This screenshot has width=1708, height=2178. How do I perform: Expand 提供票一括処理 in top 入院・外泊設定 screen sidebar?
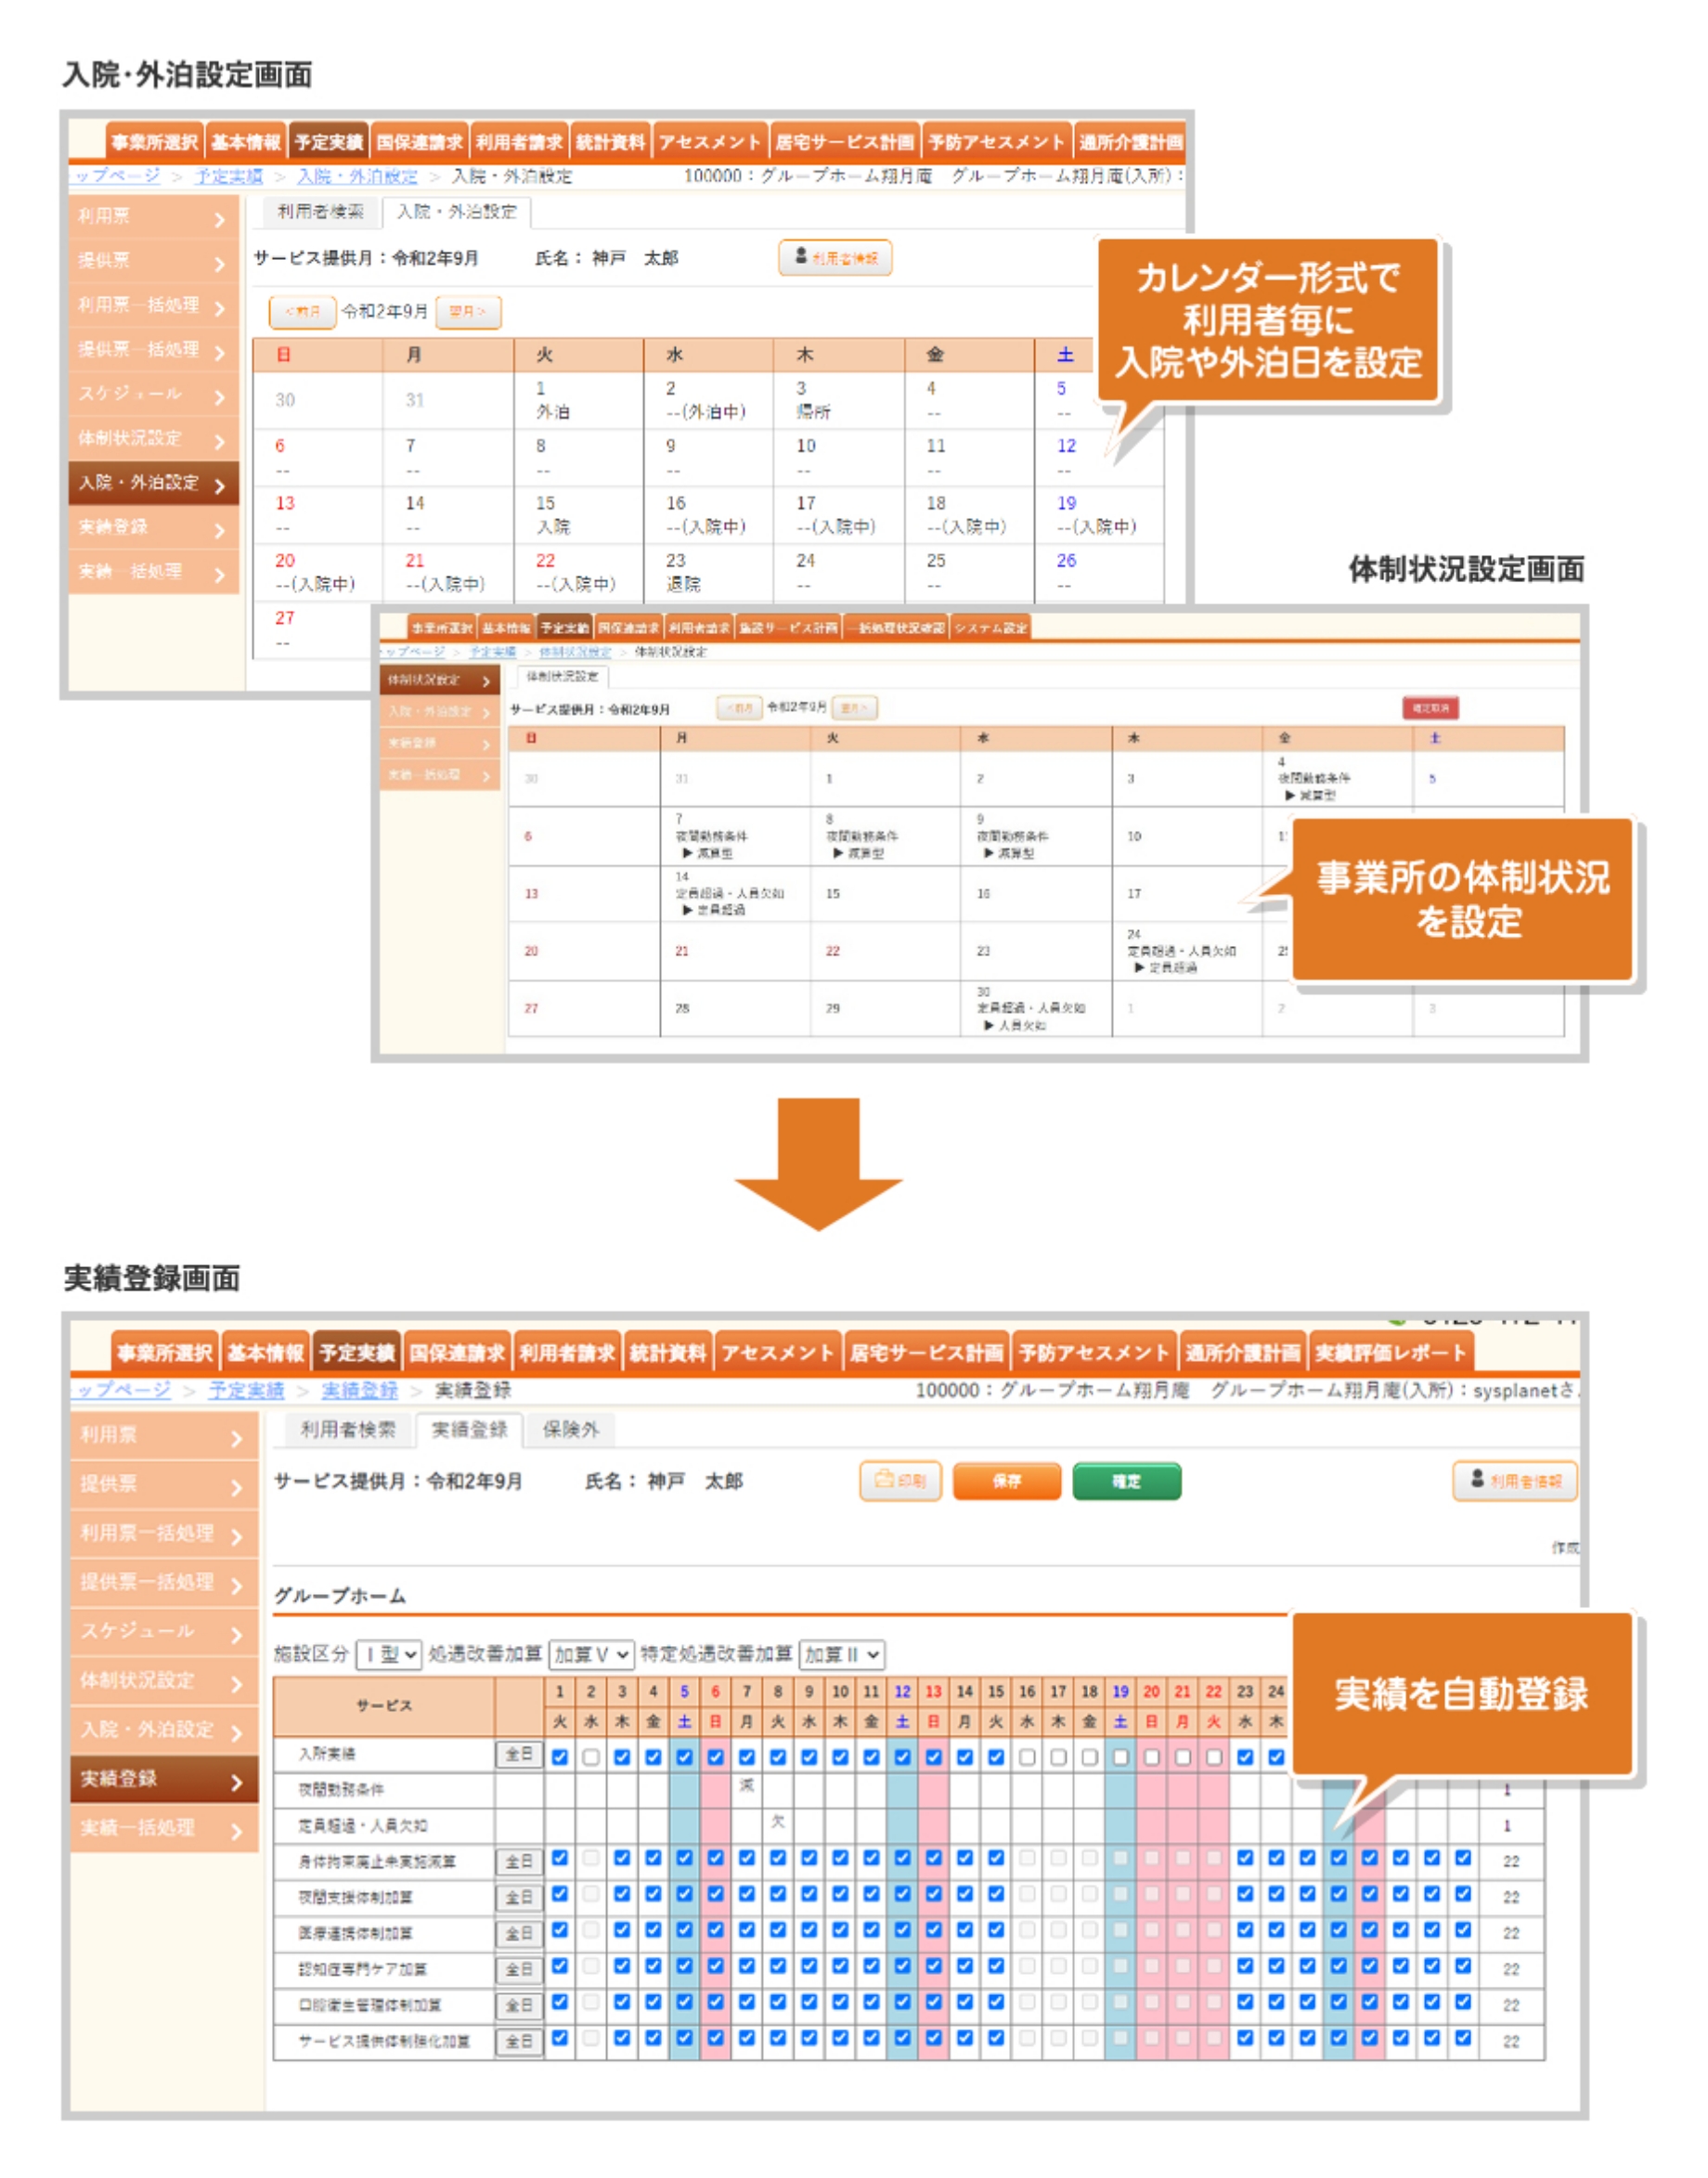pos(154,350)
